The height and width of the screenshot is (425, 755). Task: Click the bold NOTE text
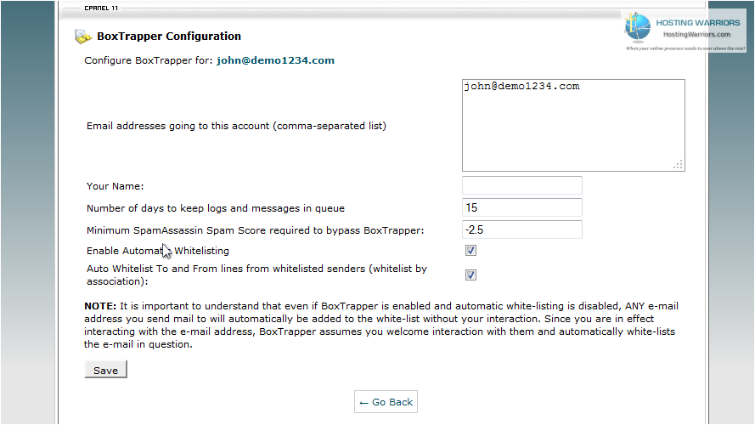pyautogui.click(x=100, y=306)
